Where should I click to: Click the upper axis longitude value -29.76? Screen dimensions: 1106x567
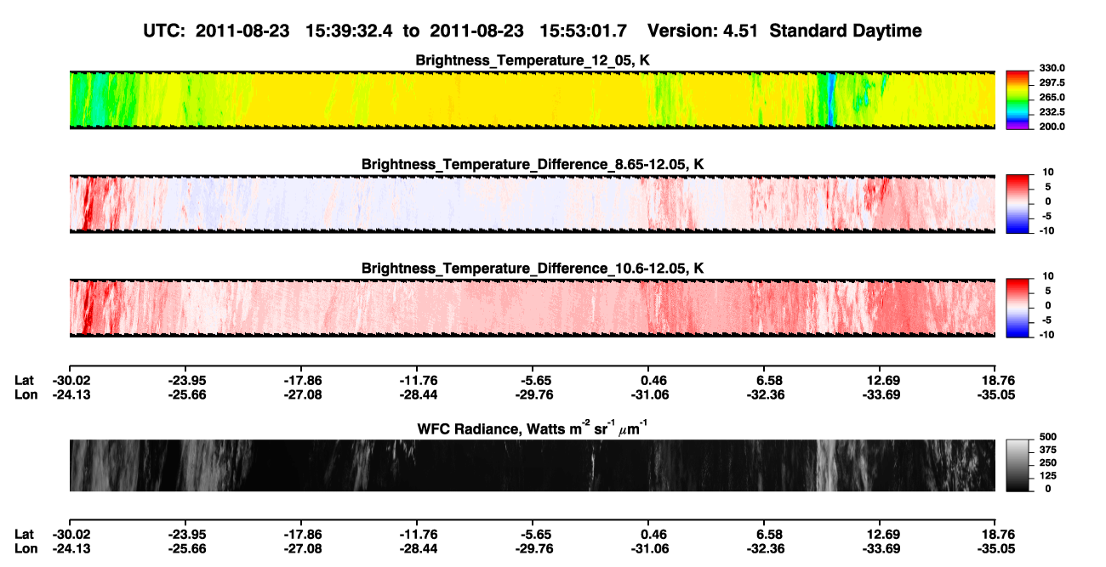533,394
